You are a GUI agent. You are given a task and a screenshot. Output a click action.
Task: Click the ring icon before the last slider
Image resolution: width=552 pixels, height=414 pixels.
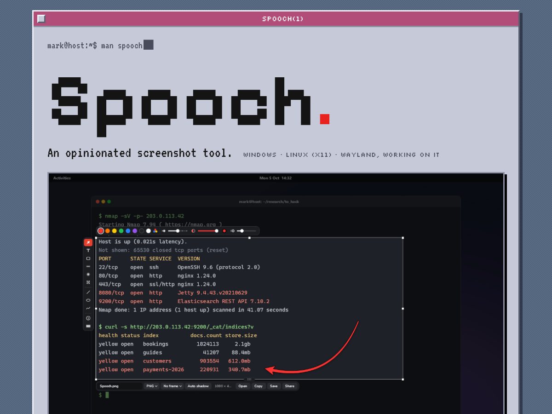pos(233,231)
